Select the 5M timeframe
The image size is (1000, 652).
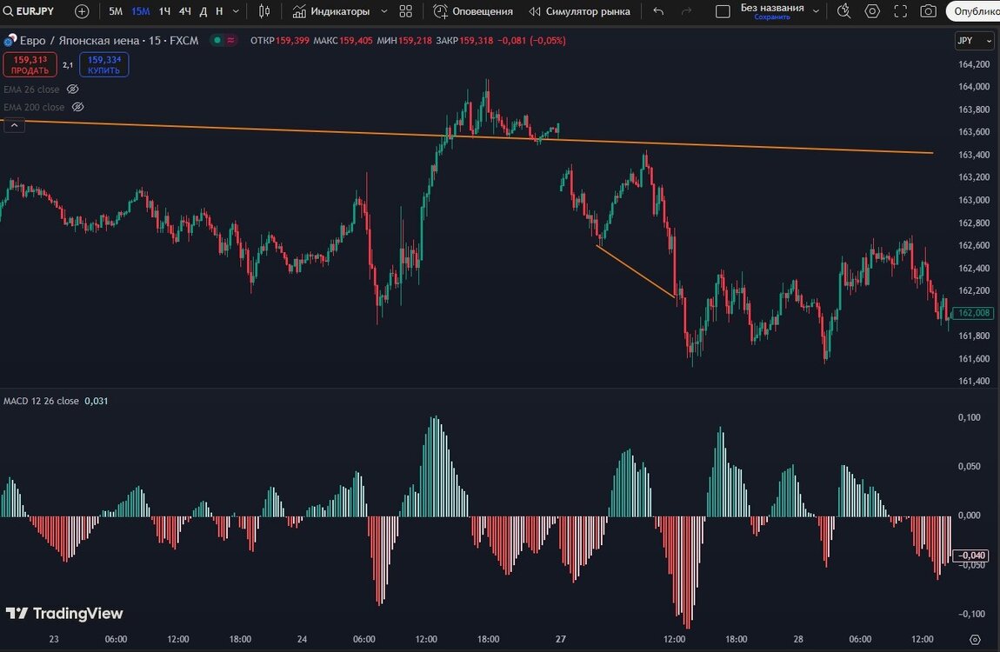[116, 10]
